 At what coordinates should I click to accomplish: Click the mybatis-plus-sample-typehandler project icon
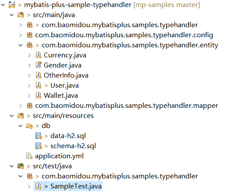(x=12, y=4)
